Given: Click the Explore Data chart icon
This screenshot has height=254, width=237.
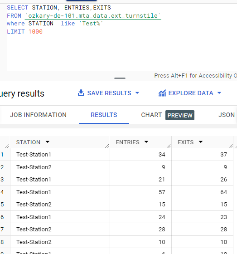Looking at the screenshot, I should pyautogui.click(x=162, y=93).
